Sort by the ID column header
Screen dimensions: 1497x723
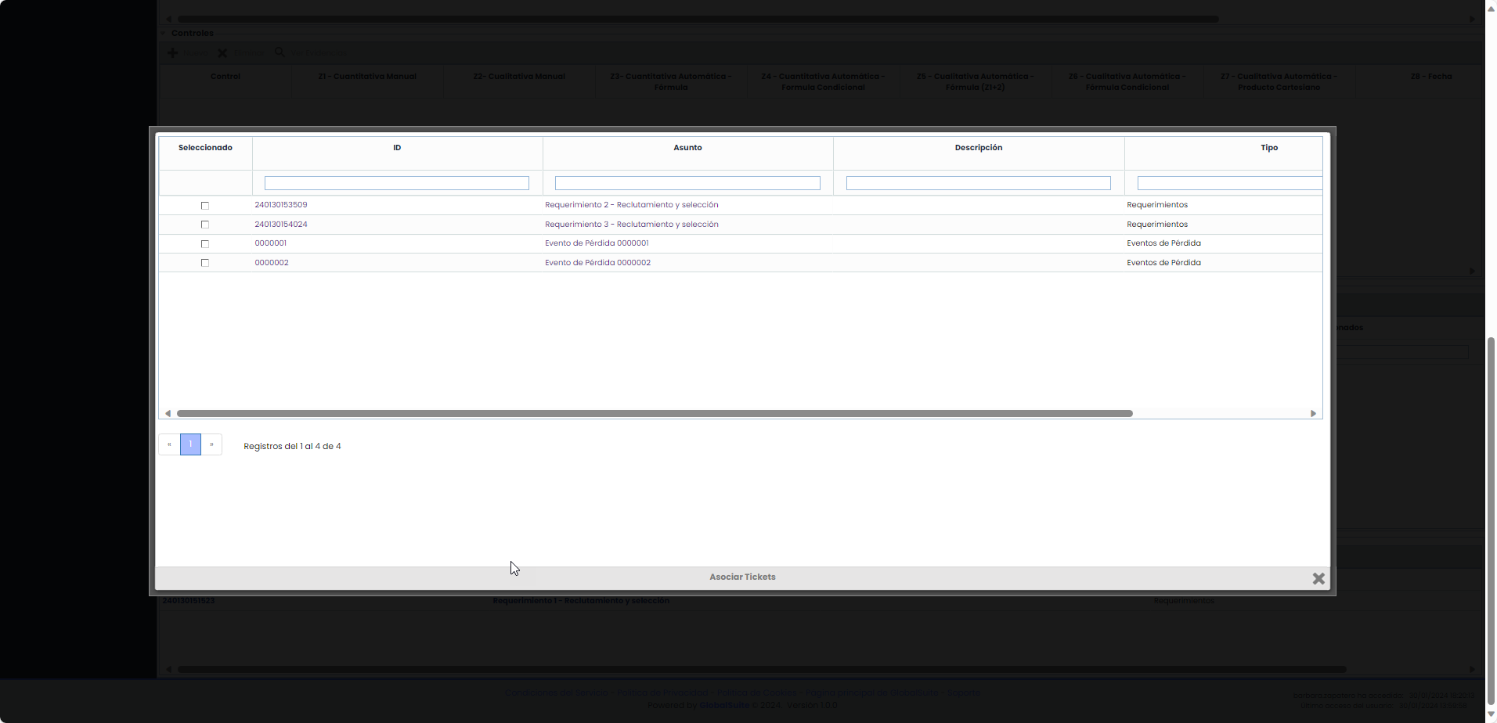(x=397, y=148)
